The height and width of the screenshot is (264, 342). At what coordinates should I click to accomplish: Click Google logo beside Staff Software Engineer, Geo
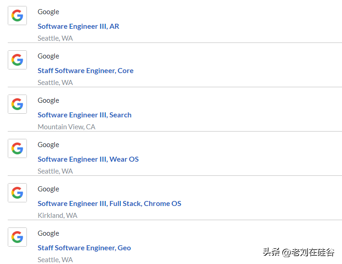click(x=17, y=237)
